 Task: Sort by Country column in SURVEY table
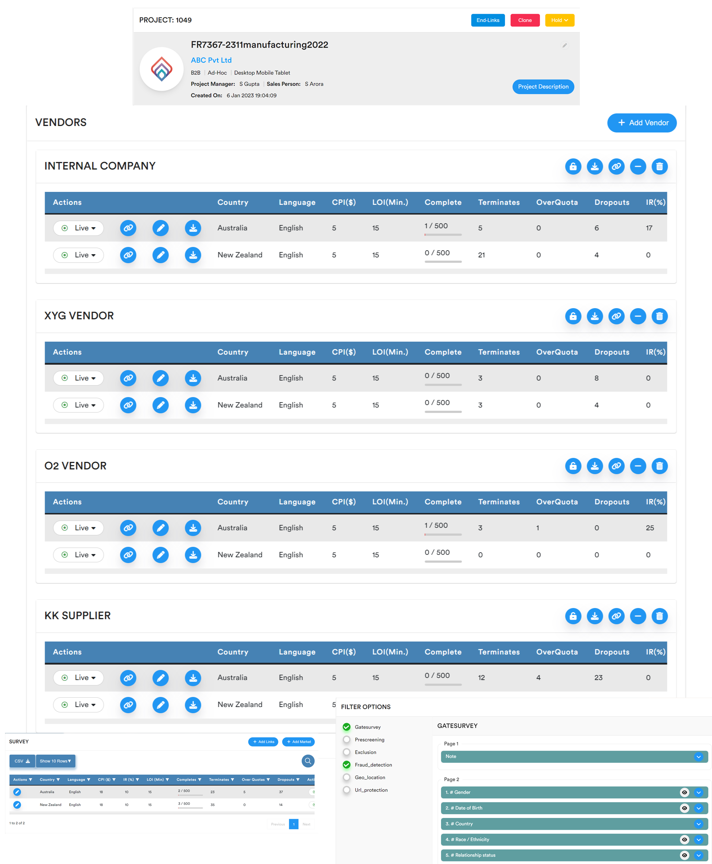point(50,779)
